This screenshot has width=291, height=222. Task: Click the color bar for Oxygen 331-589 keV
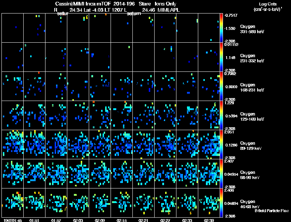222,28
